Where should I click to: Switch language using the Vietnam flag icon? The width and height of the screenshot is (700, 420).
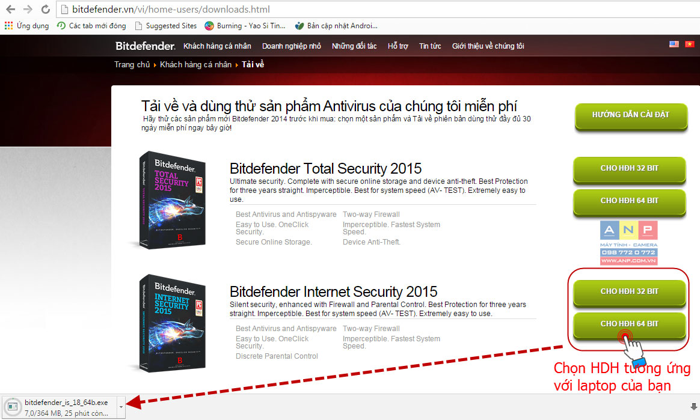[690, 44]
